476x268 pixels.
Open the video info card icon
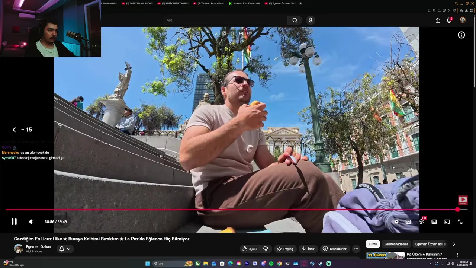pyautogui.click(x=461, y=35)
